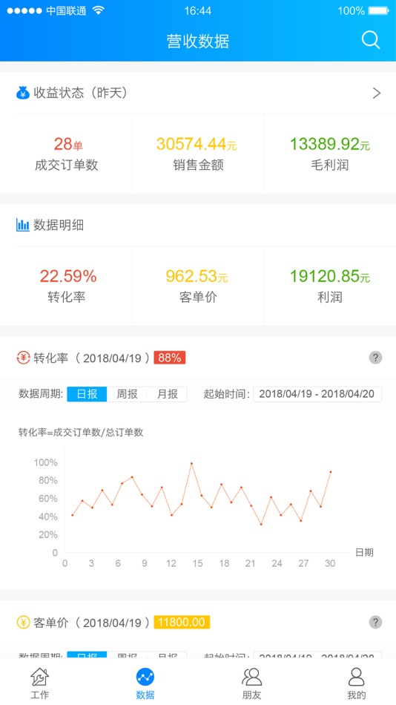Click the bar chart icon beside 数据明细
Image resolution: width=396 pixels, height=705 pixels.
point(23,225)
